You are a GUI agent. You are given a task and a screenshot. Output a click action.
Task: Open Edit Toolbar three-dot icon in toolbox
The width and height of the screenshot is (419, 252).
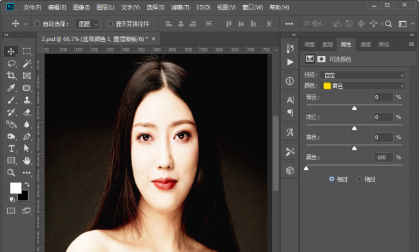[26, 173]
